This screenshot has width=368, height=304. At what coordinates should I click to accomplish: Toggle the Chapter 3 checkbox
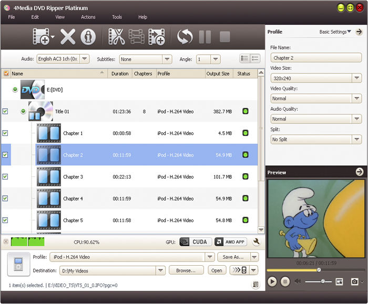click(x=5, y=177)
